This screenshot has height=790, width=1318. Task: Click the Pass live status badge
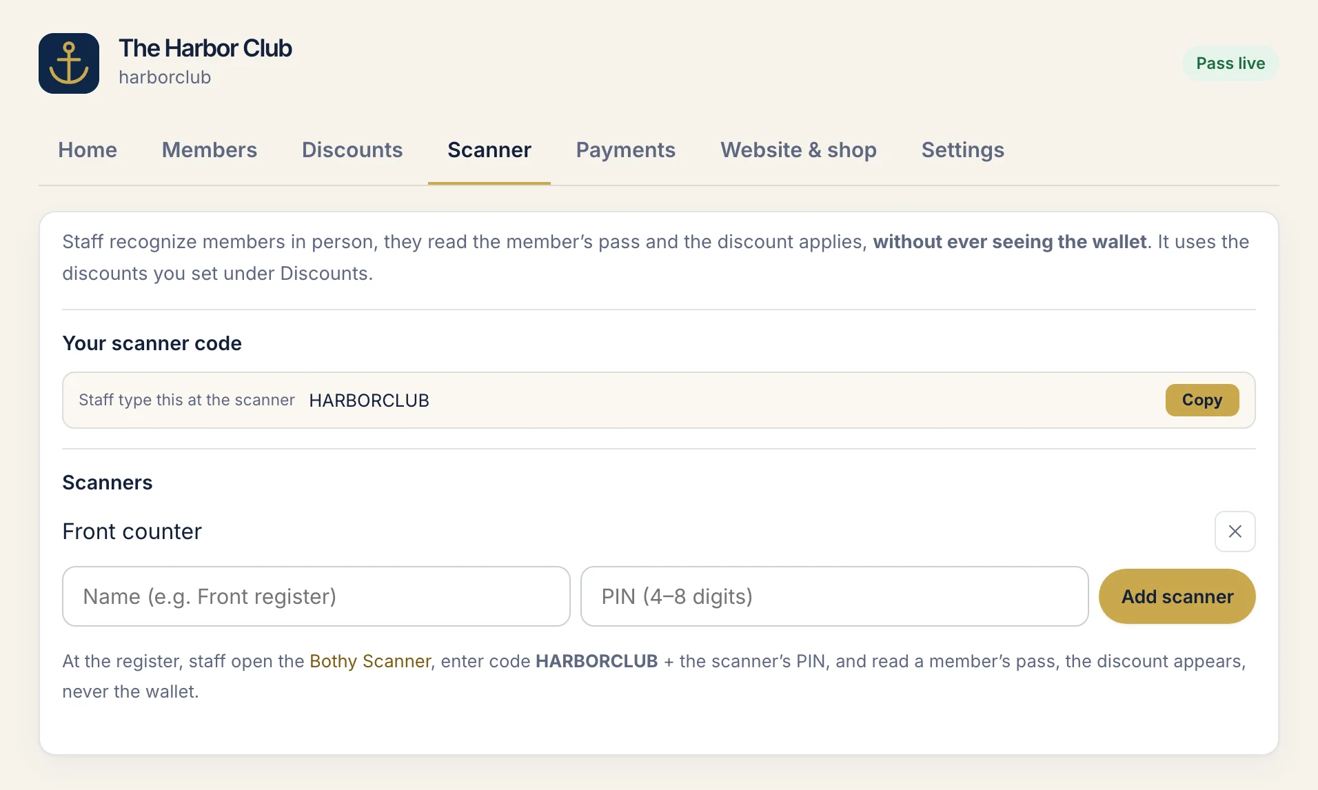click(1230, 63)
